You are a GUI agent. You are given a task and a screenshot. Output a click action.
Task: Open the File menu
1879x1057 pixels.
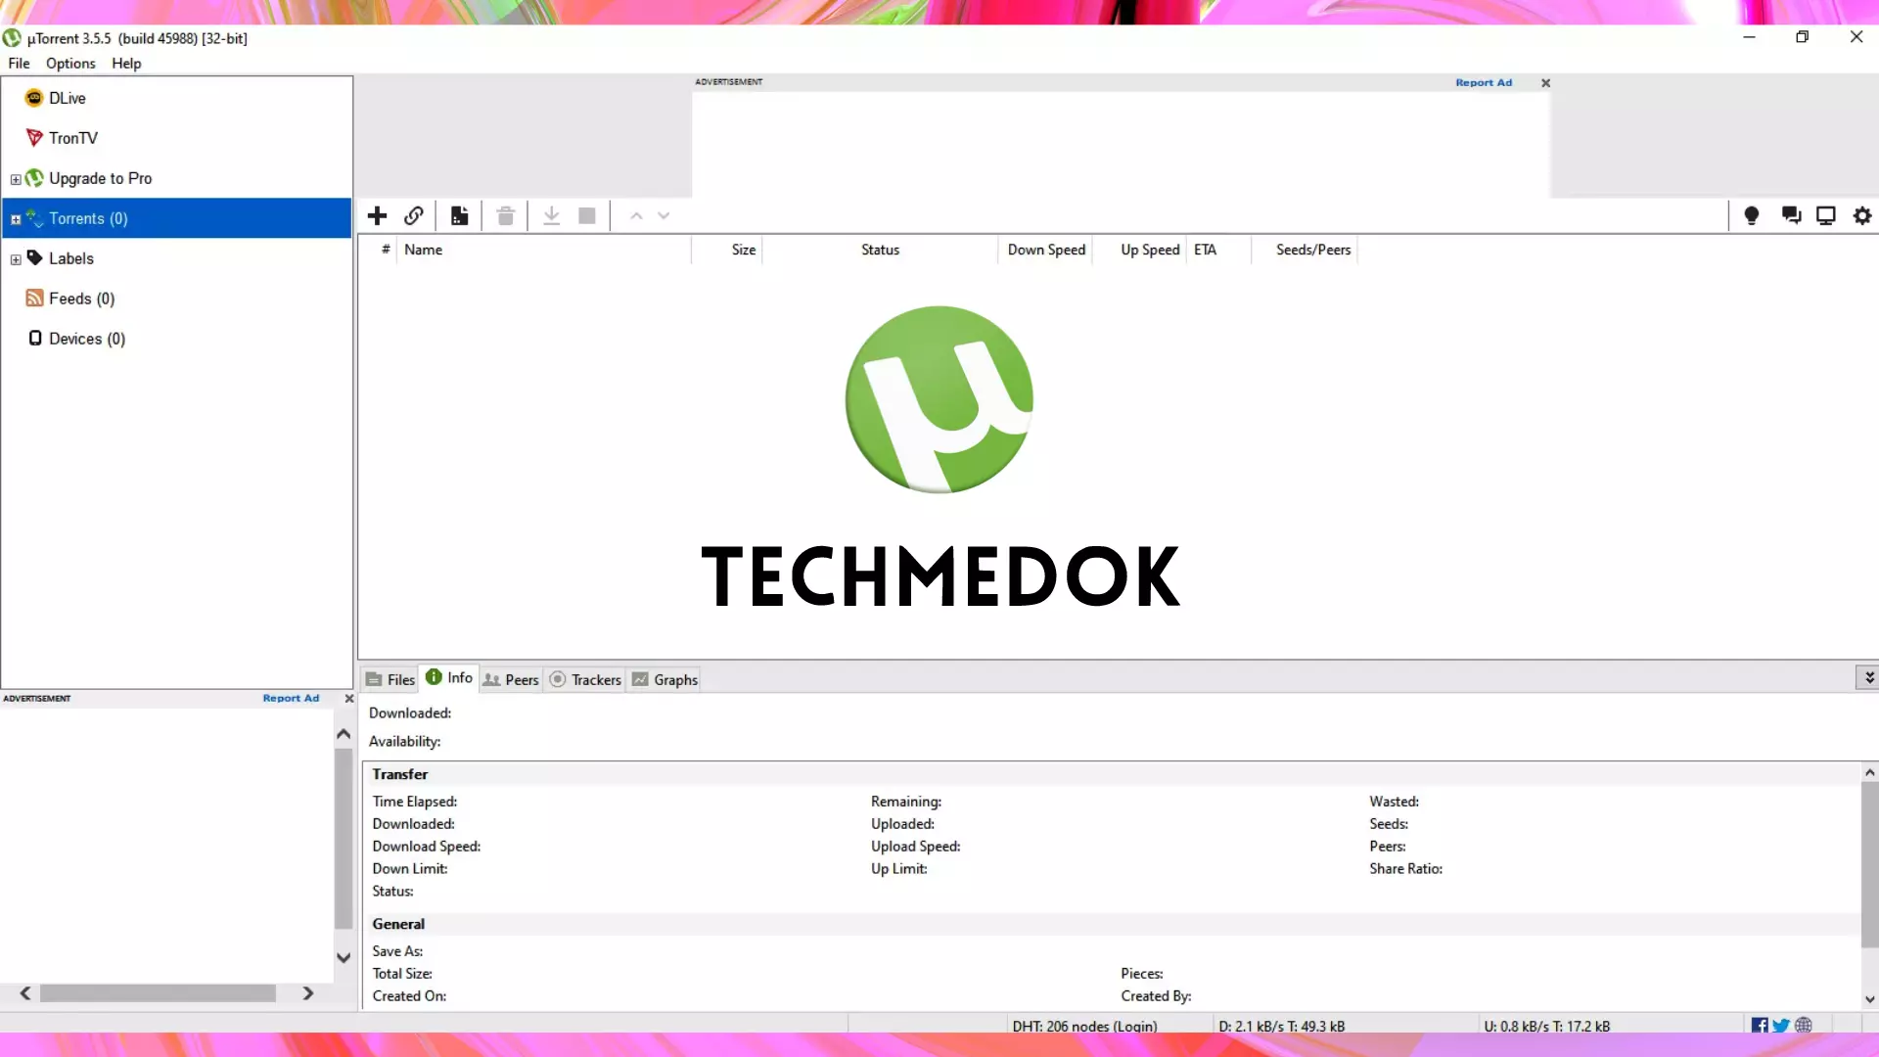[19, 63]
